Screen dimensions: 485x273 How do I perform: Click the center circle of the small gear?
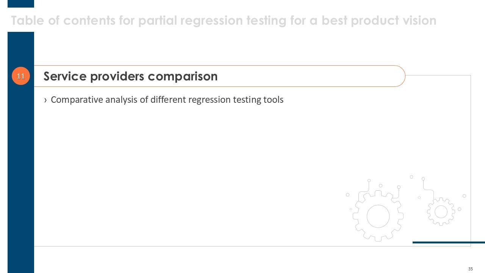tap(441, 212)
